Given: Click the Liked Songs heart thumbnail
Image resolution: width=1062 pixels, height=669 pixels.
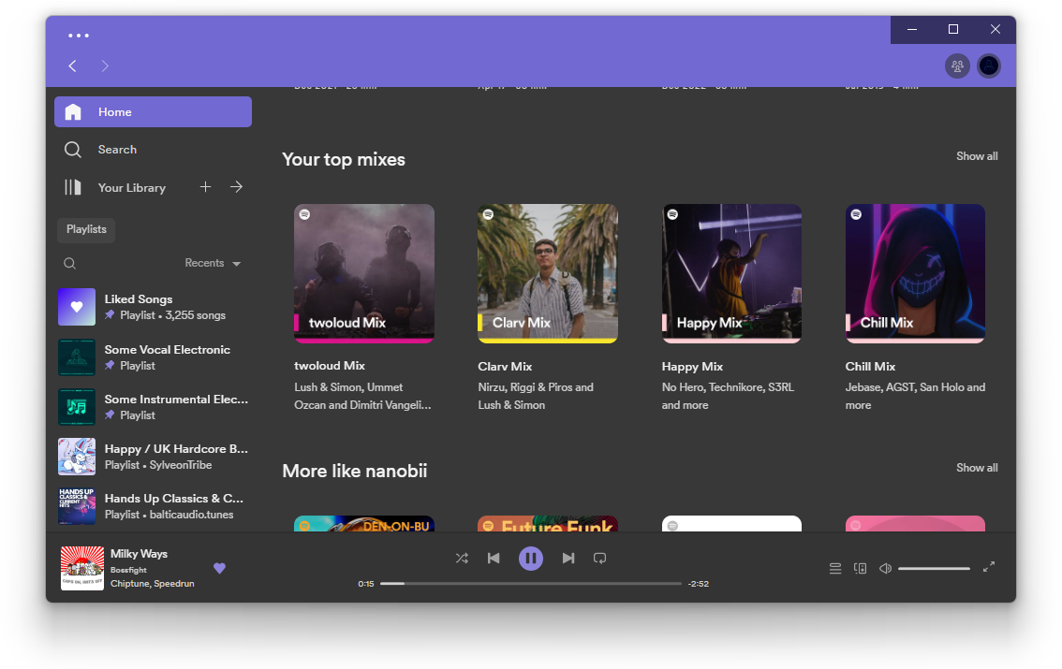Looking at the screenshot, I should (77, 306).
